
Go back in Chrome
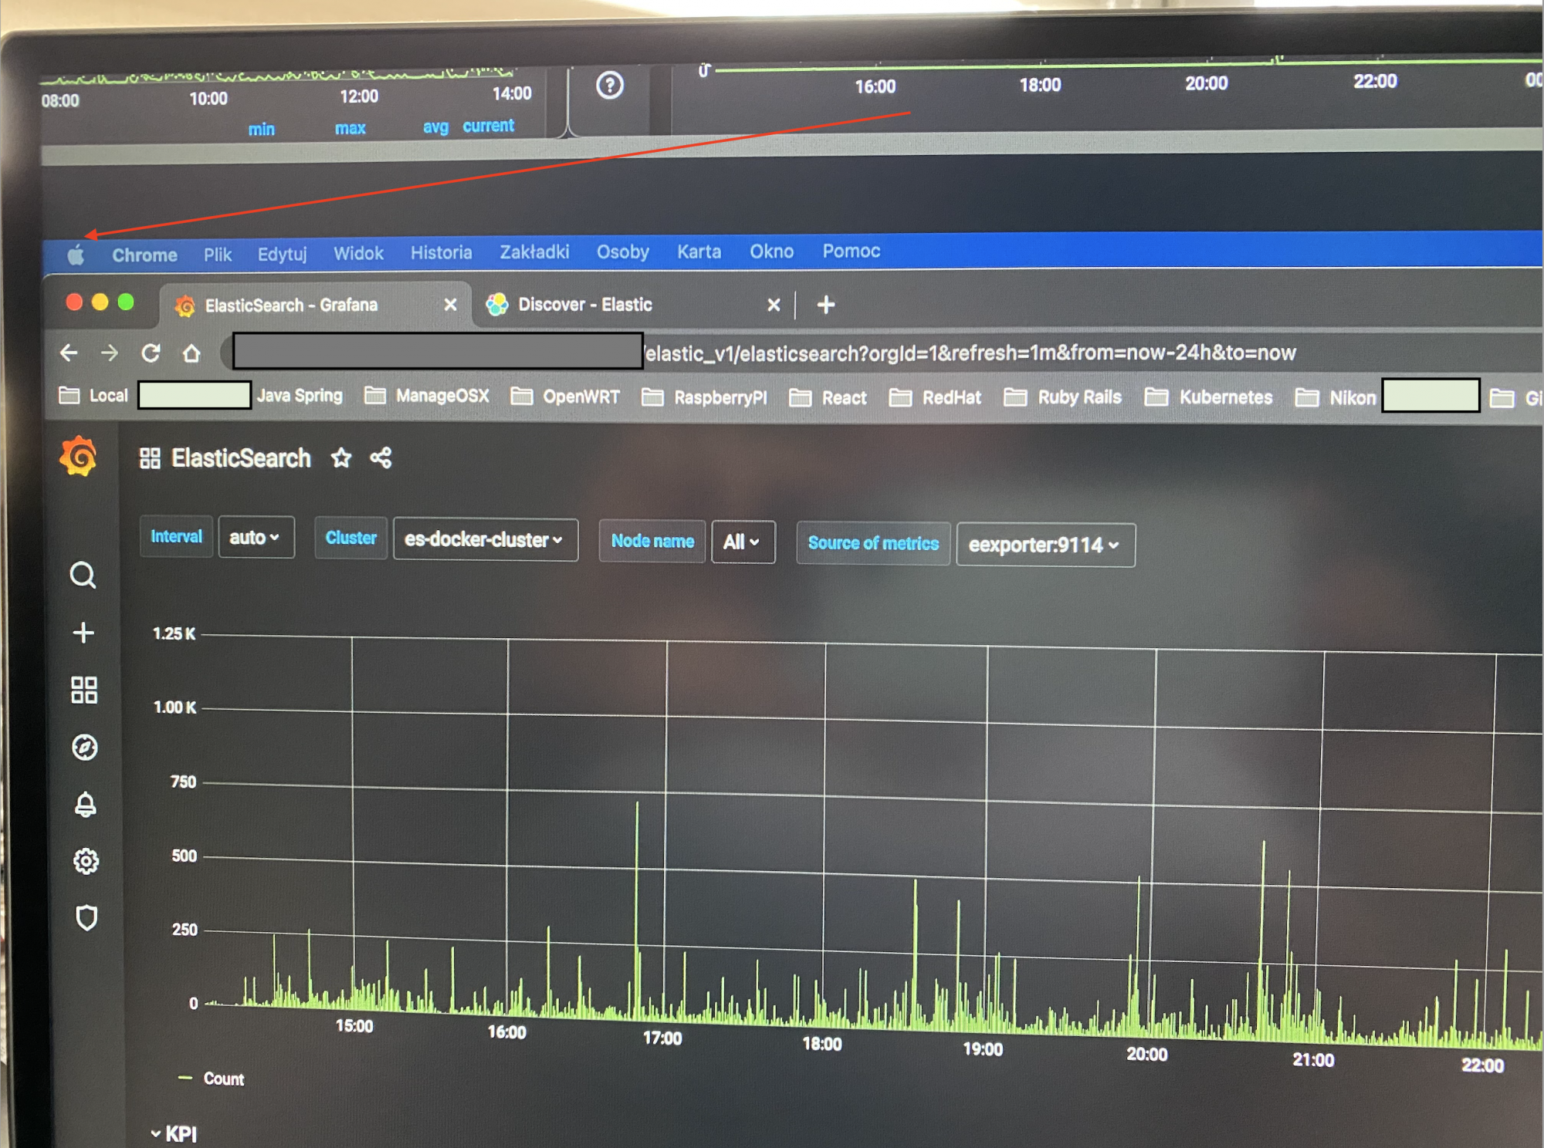[69, 353]
